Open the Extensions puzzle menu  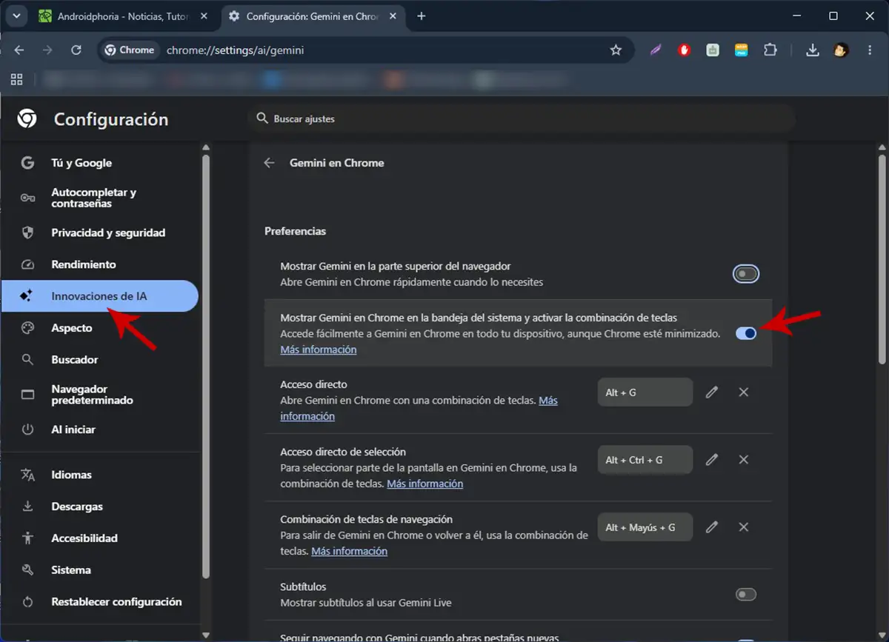(770, 50)
